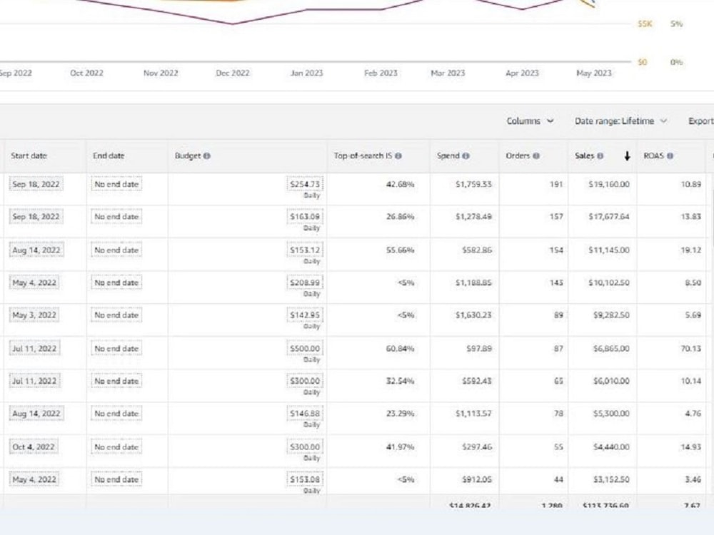Click the ROAS column info icon
This screenshot has height=535, width=714.
pos(670,156)
